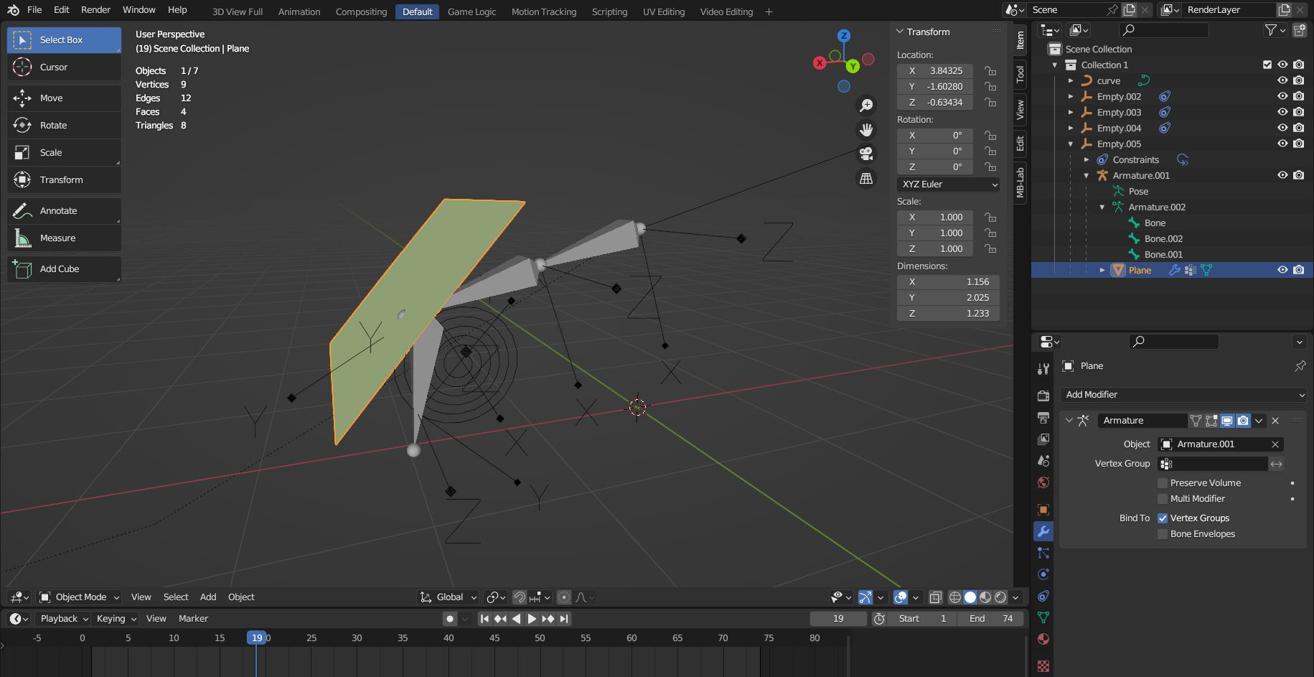
Task: Toggle Plane visibility eye icon
Action: [1282, 270]
